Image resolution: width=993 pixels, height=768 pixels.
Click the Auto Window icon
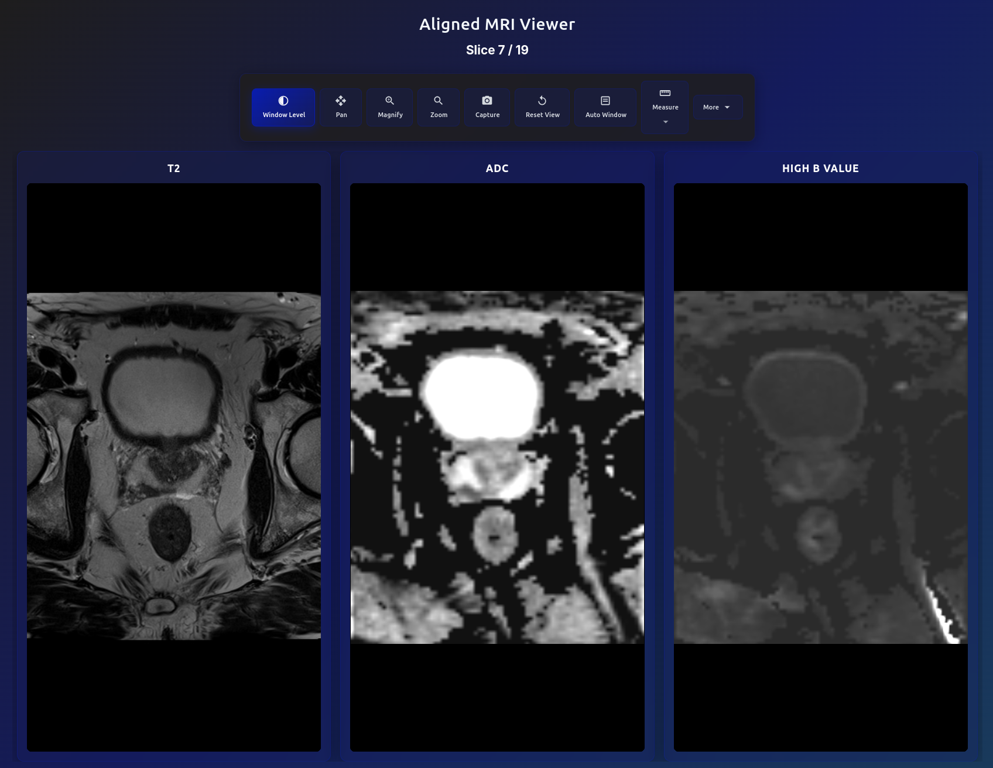[605, 100]
